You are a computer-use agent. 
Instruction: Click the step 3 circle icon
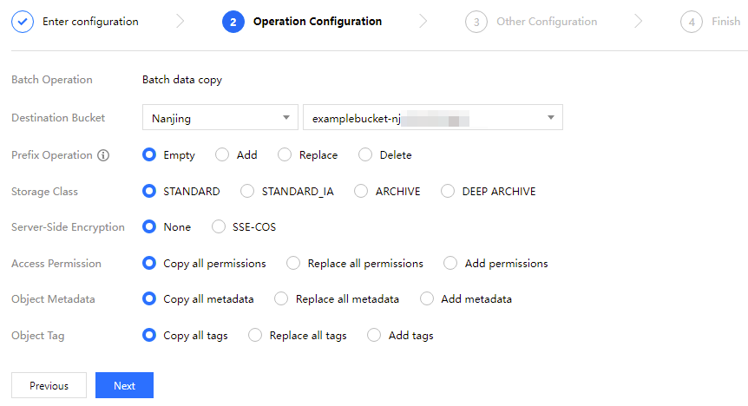tap(476, 22)
